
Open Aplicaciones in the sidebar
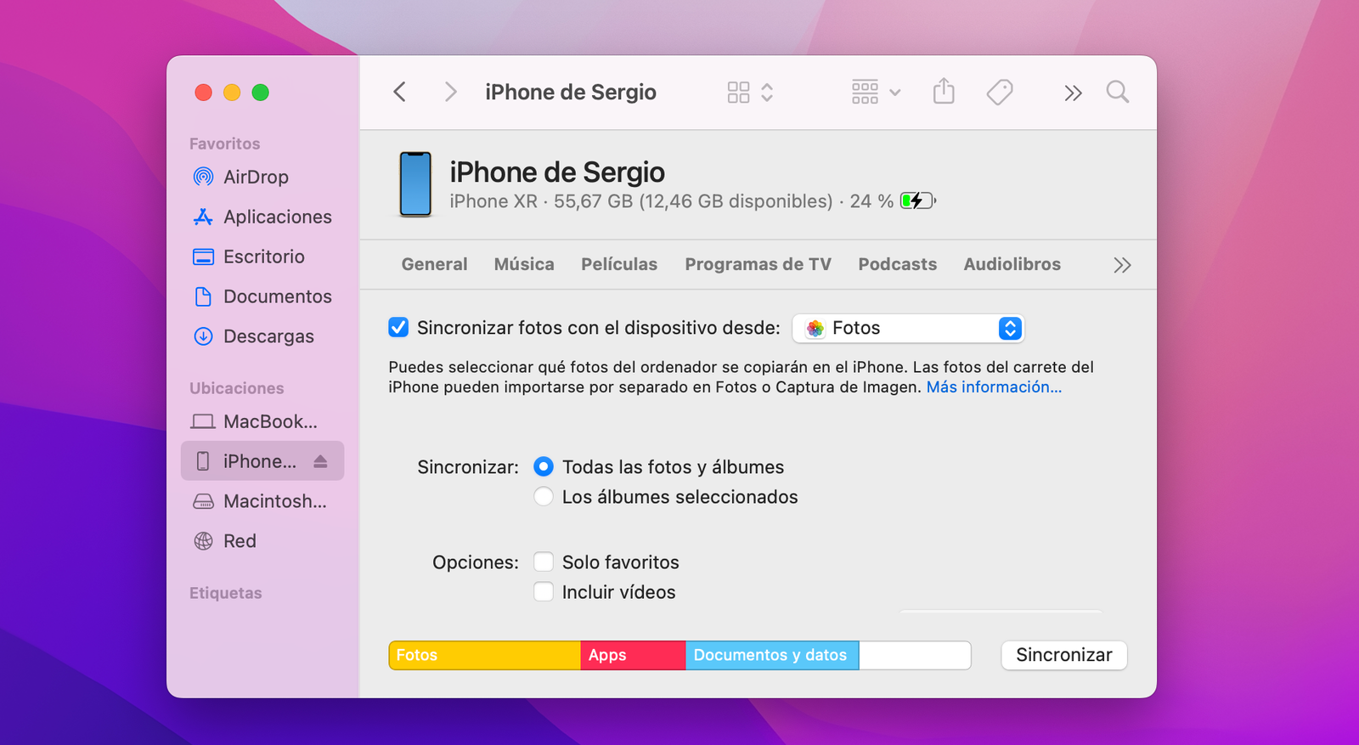(277, 217)
